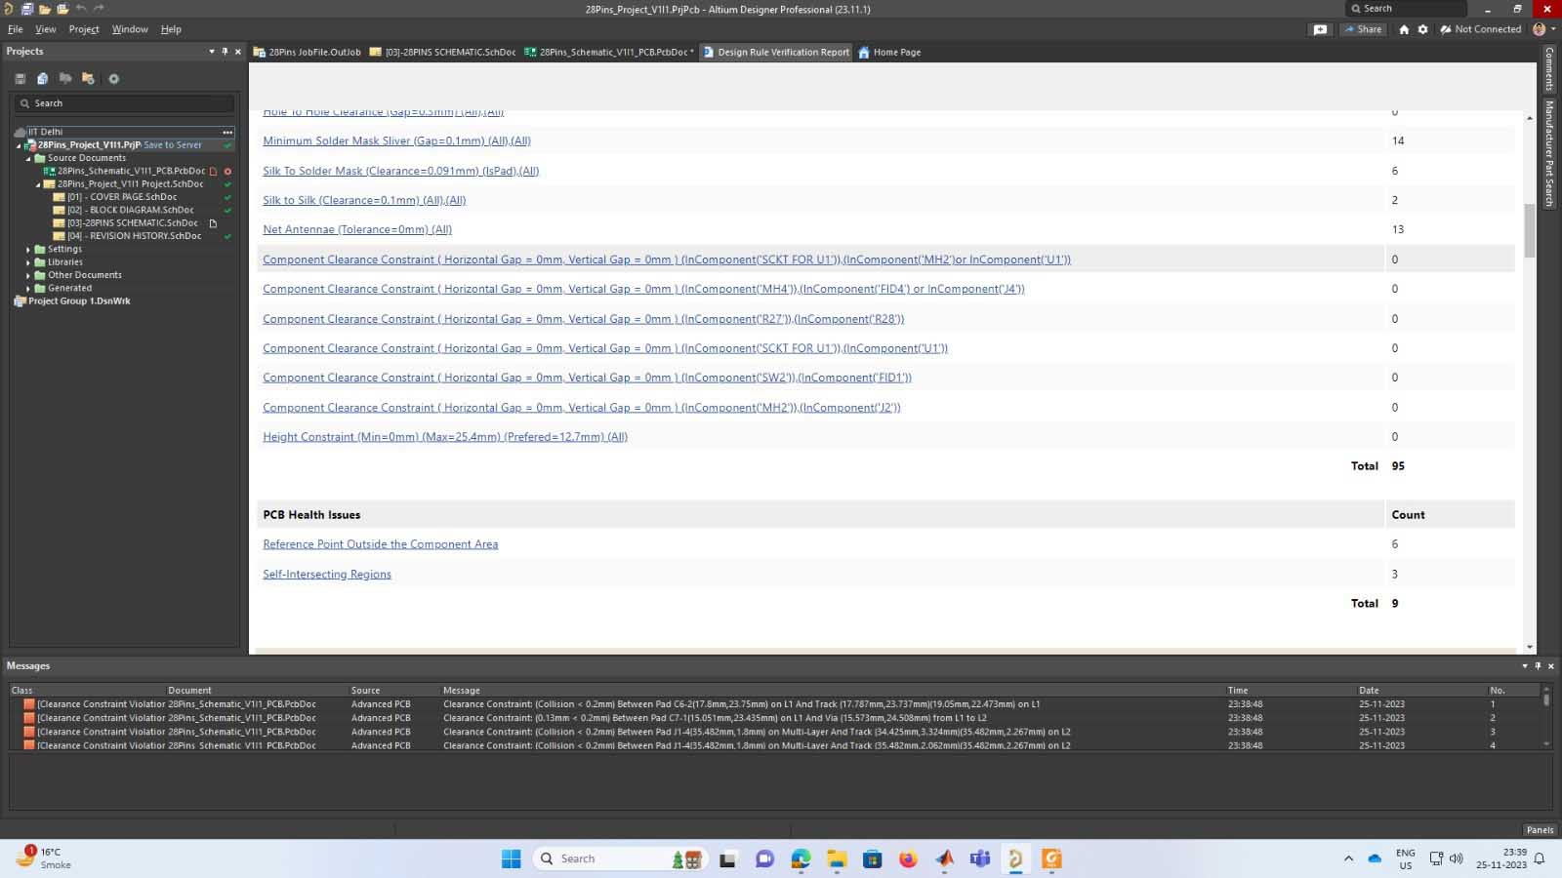
Task: Open the Self-Intersecting Regions link
Action: pyautogui.click(x=327, y=575)
